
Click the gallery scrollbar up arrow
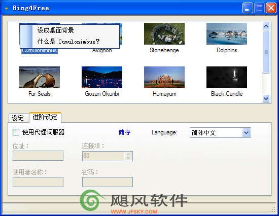click(x=266, y=26)
